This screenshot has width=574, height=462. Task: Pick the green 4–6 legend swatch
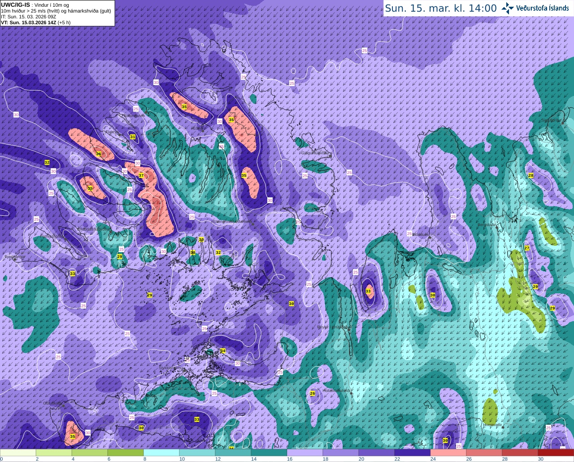90,453
